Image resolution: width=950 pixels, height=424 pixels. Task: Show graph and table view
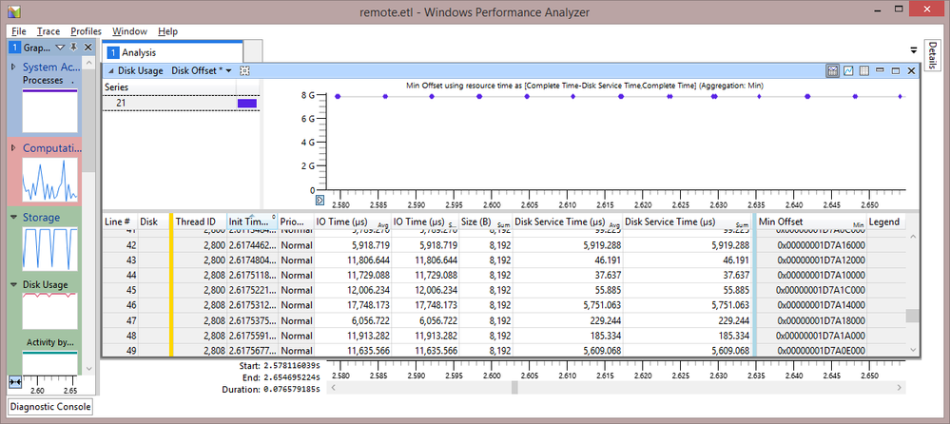click(x=833, y=71)
